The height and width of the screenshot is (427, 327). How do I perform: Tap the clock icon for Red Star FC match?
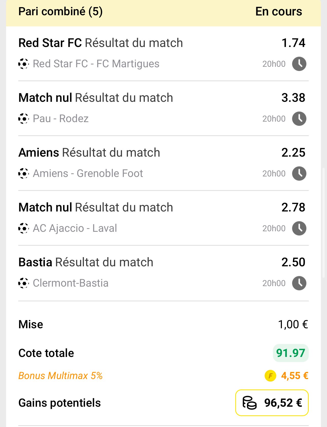coord(299,64)
